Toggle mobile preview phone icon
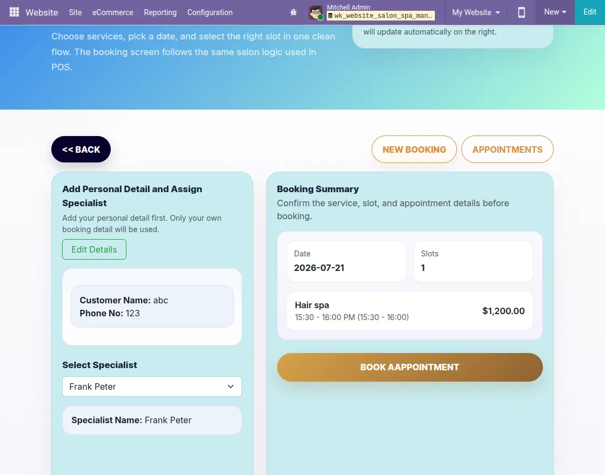The height and width of the screenshot is (475, 605). (521, 12)
